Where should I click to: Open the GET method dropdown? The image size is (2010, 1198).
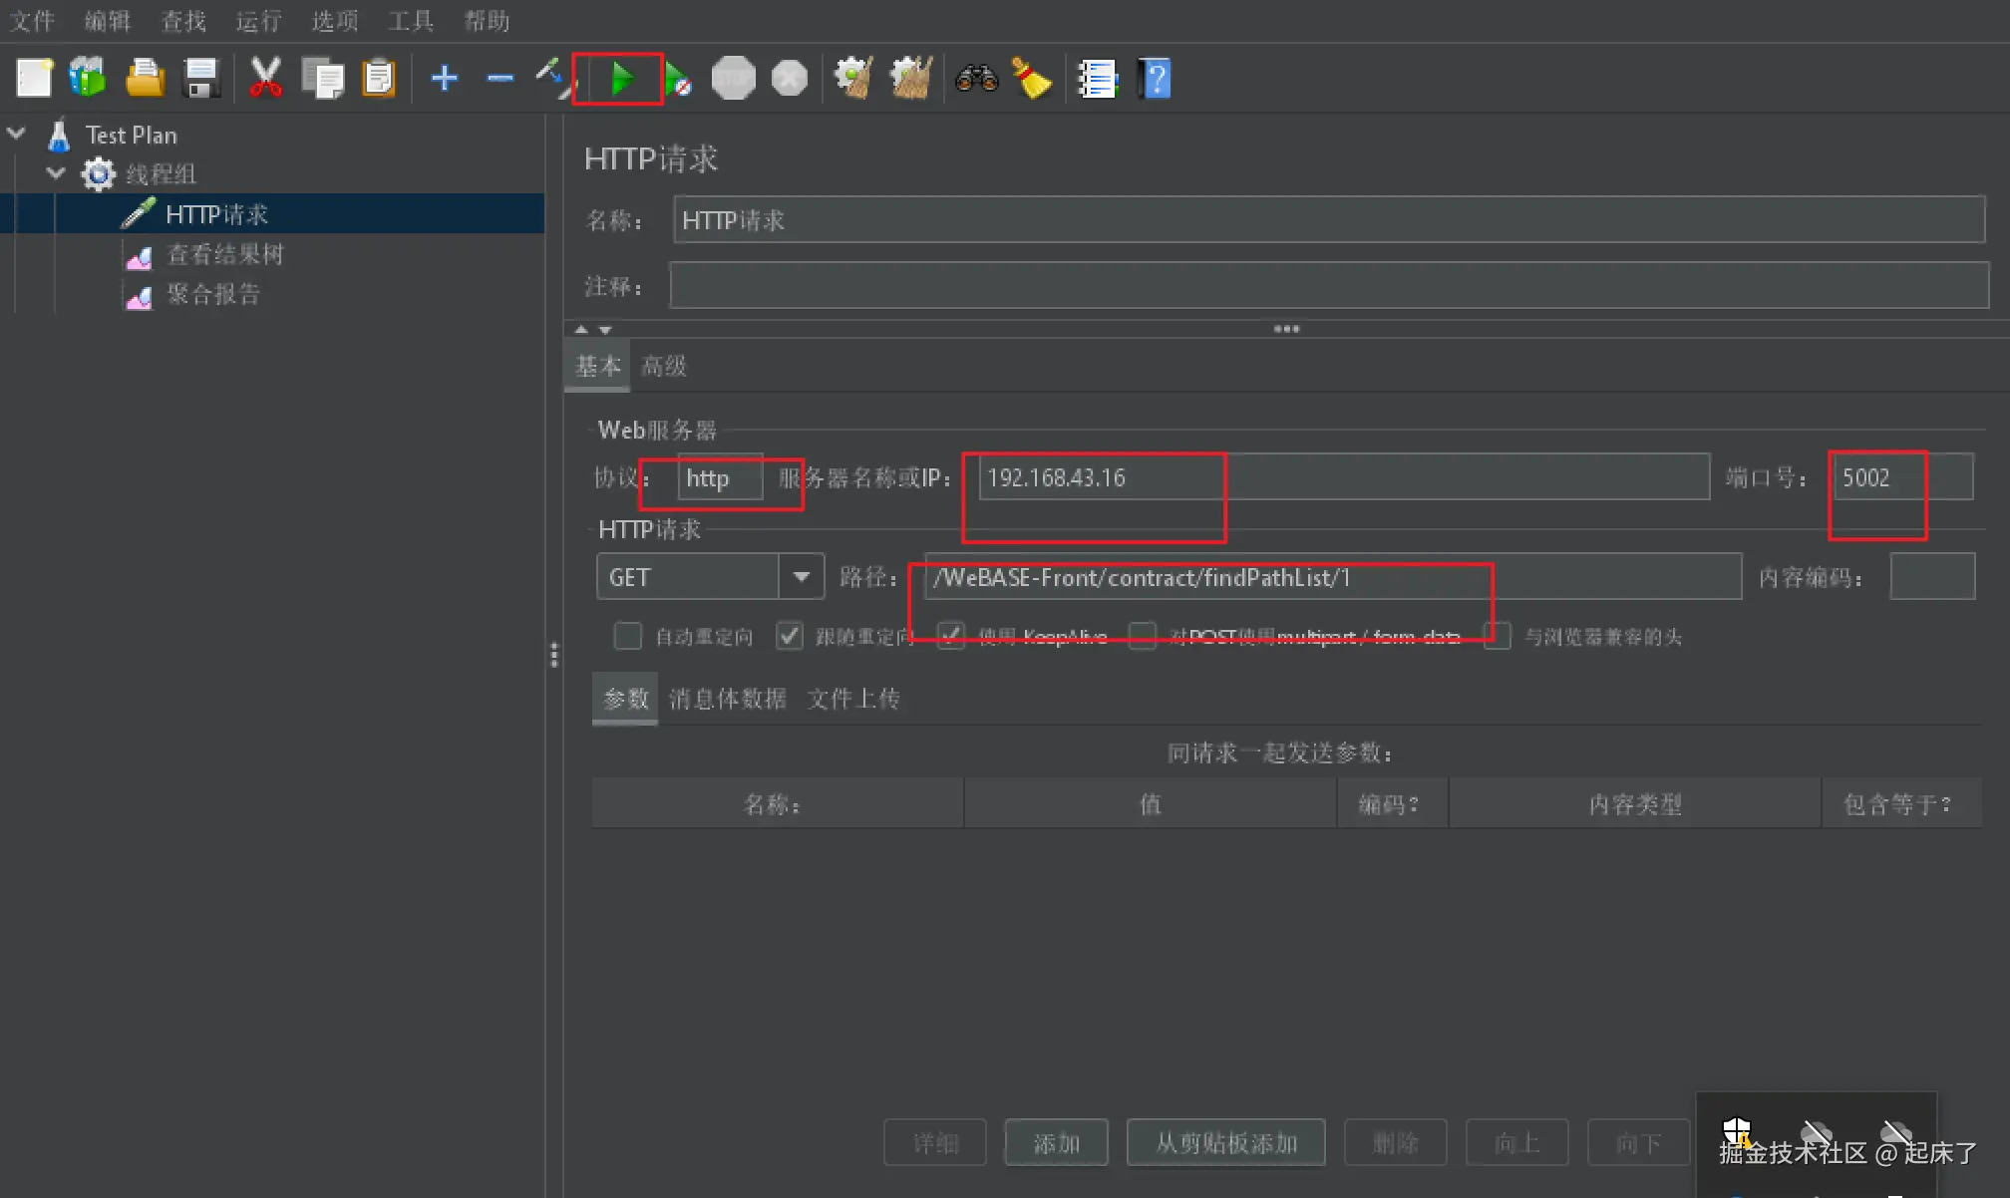coord(801,577)
